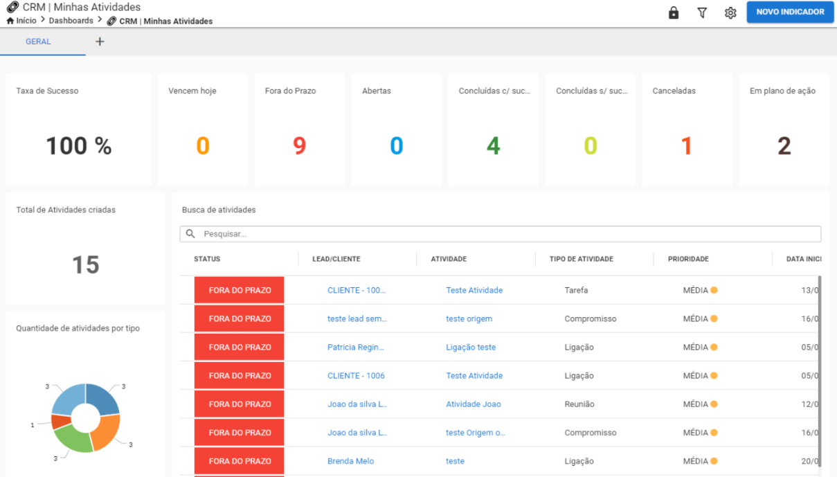The width and height of the screenshot is (837, 477).
Task: Click the search magnifier icon
Action: coord(190,234)
